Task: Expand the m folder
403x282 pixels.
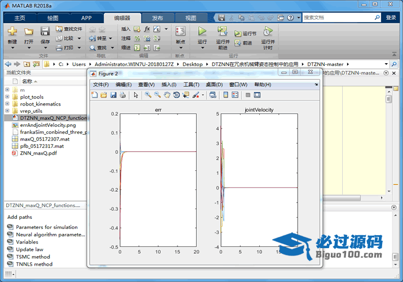Action: click(7, 90)
